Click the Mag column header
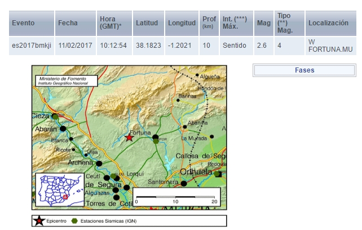 tap(262, 23)
